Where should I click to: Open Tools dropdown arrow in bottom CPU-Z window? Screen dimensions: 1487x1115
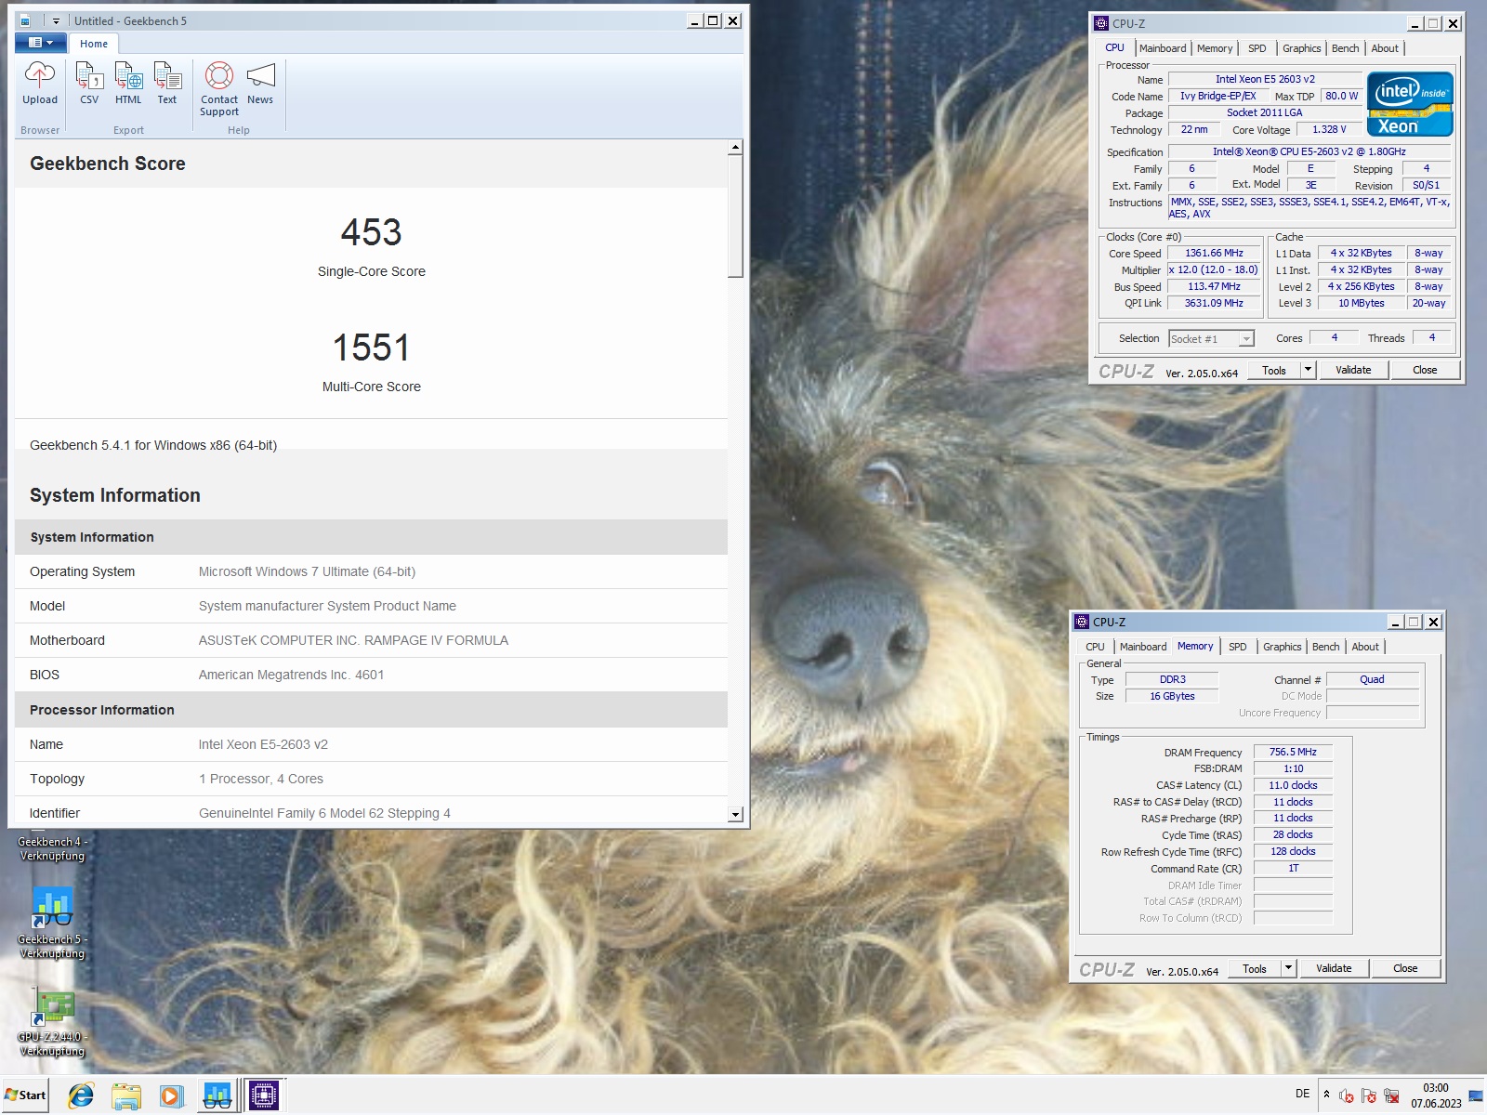tap(1288, 968)
